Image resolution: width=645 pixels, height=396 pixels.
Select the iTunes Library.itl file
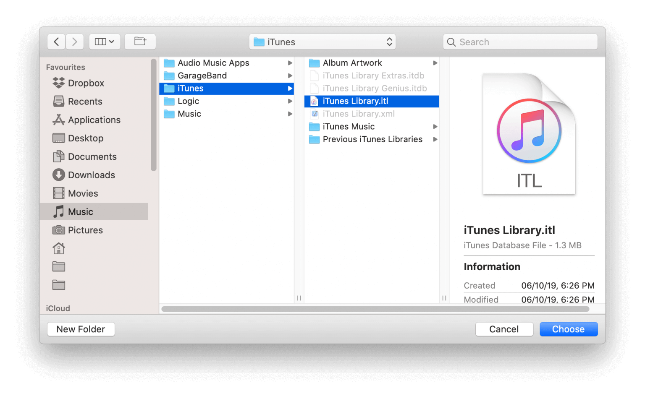(372, 101)
